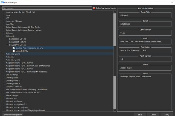Expand the Killzone 2 Demo node

point(4,54)
